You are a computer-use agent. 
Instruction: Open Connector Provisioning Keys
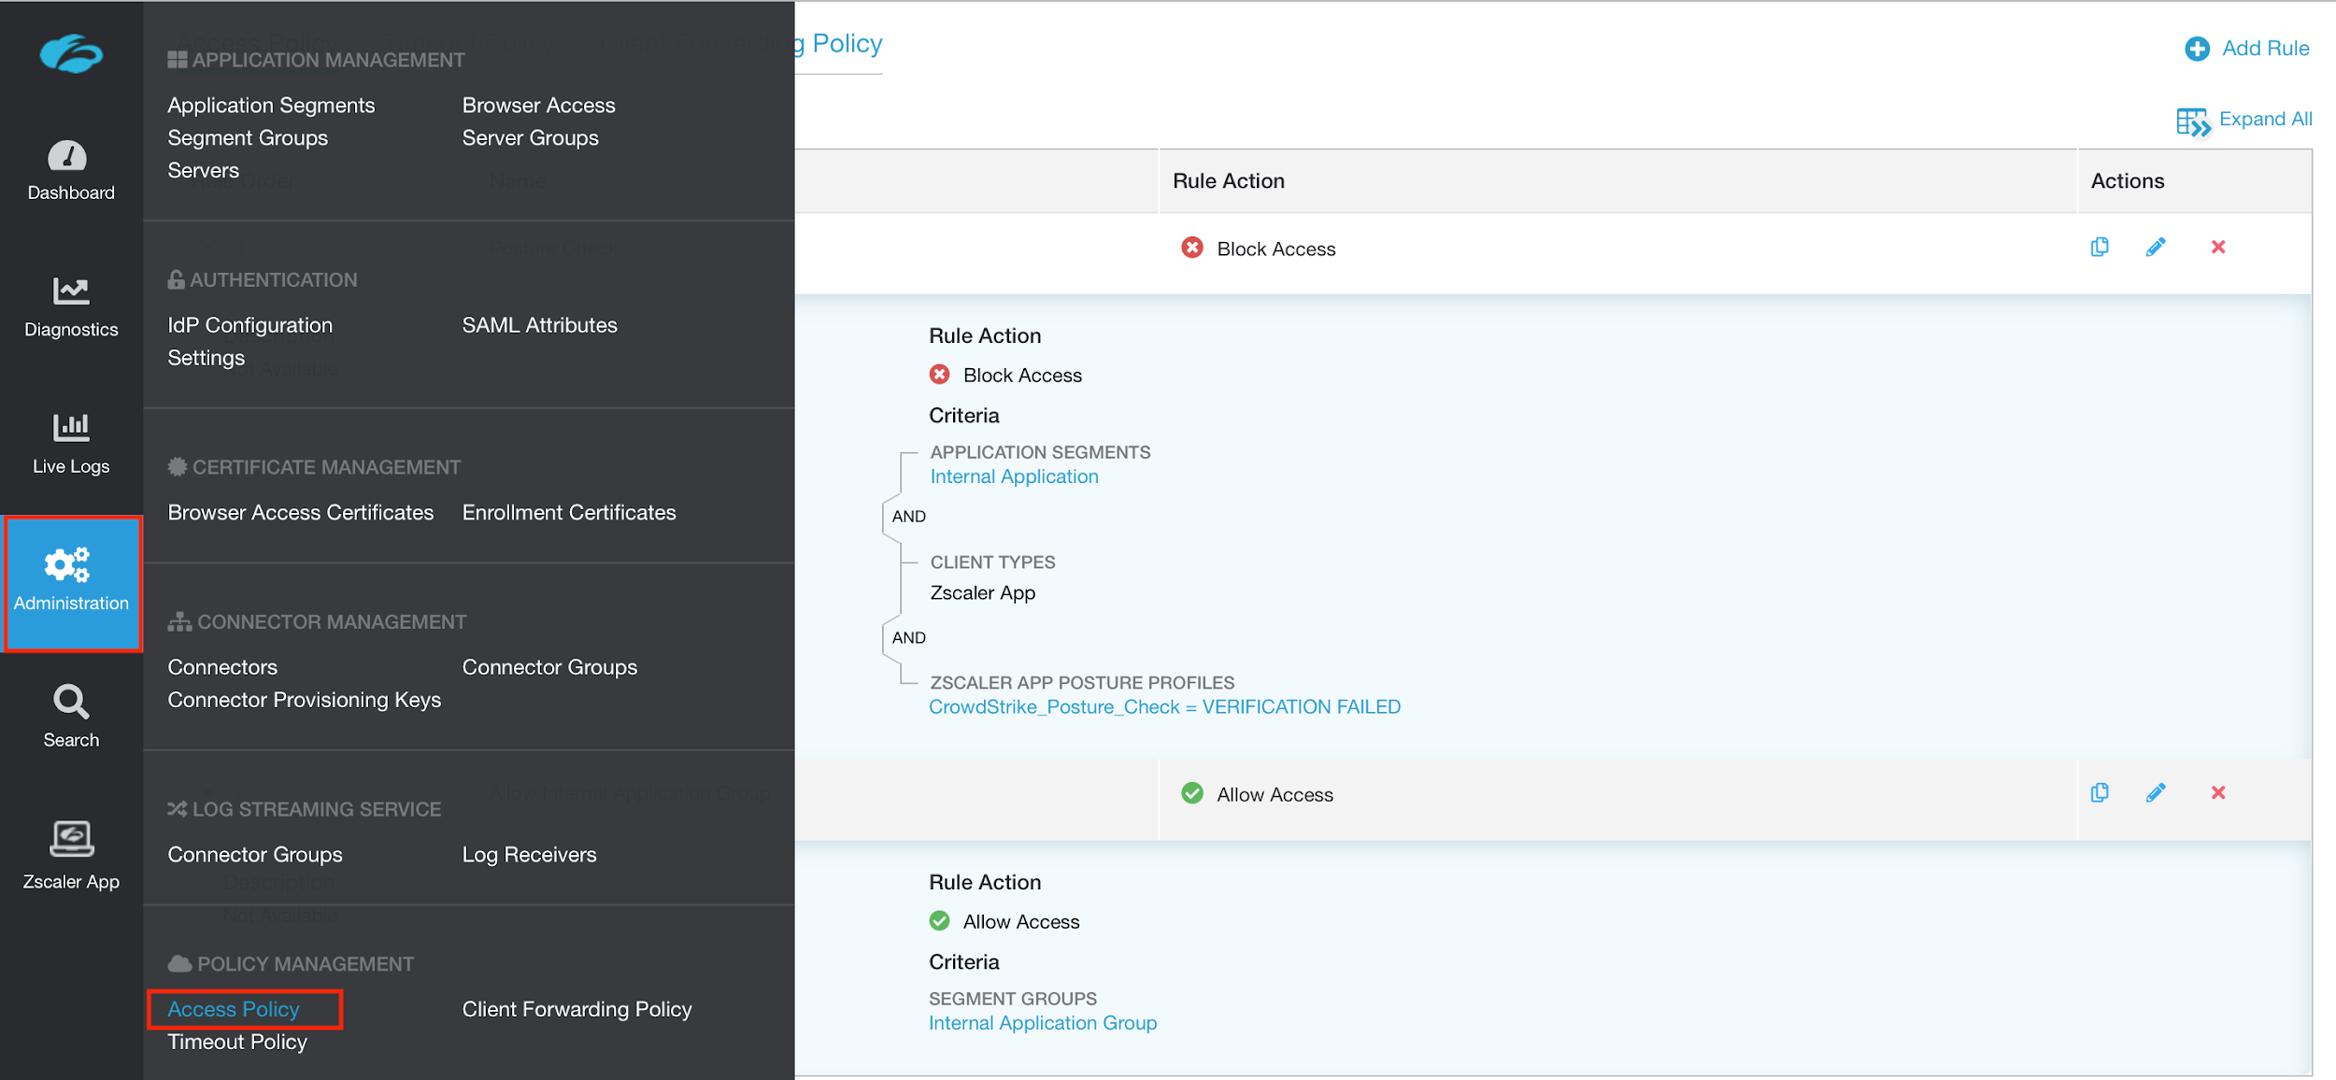[x=304, y=701]
